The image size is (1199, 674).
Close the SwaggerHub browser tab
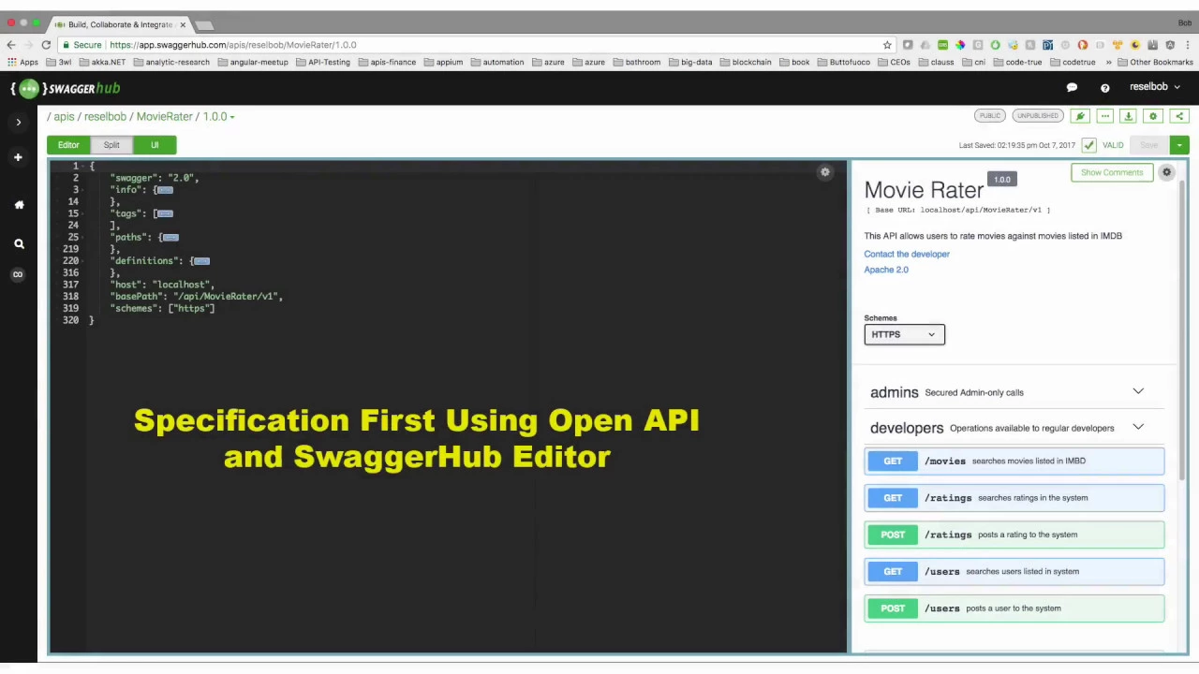tap(183, 24)
